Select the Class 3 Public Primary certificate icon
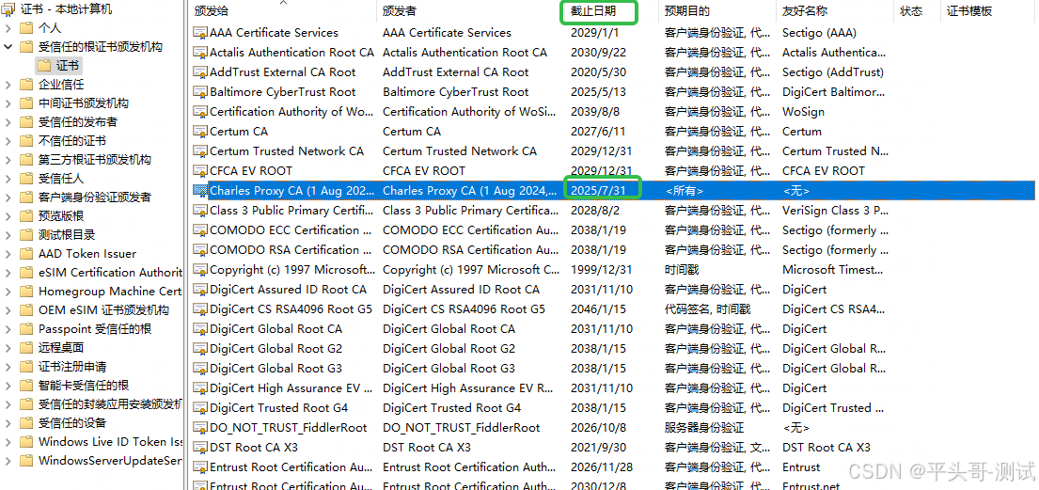The width and height of the screenshot is (1039, 490). tap(200, 210)
